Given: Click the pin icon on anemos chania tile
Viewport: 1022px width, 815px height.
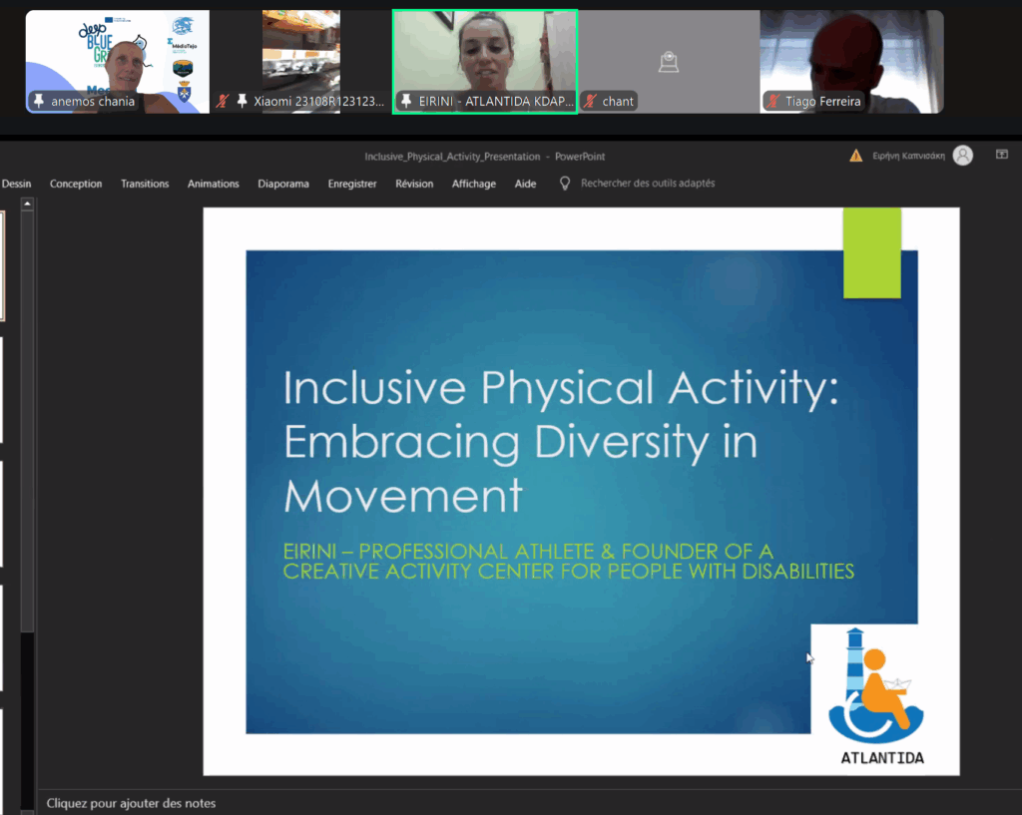Looking at the screenshot, I should (x=39, y=102).
